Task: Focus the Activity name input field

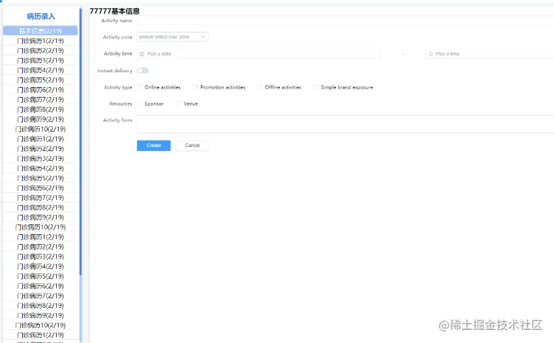Action: point(346,20)
